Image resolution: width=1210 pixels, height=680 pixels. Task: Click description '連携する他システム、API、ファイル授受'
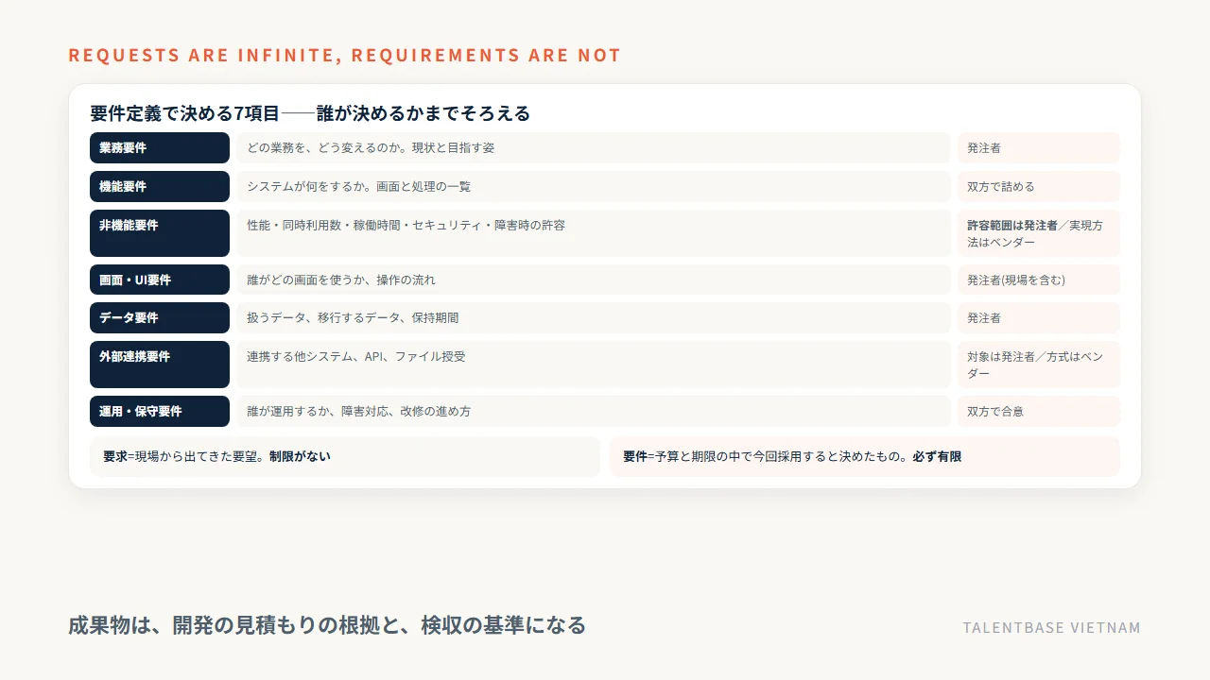594,365
